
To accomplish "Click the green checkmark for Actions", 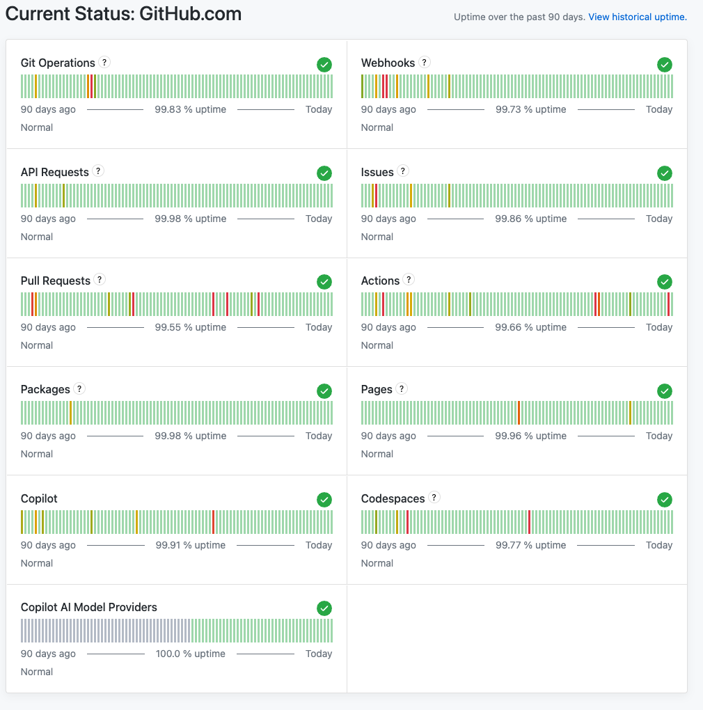I will pos(665,282).
